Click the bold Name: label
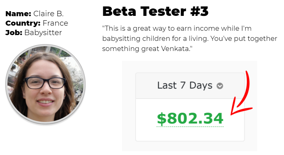 (x=18, y=14)
